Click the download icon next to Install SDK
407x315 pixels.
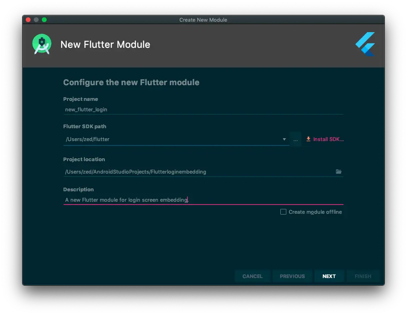[308, 139]
